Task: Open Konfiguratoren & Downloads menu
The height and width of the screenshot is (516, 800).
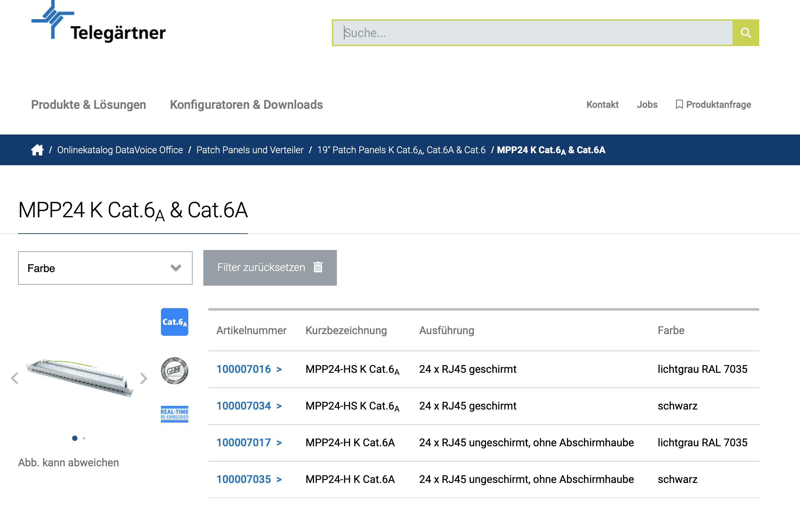Action: click(x=246, y=104)
